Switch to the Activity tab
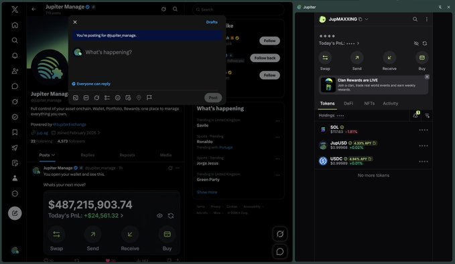 pos(390,104)
